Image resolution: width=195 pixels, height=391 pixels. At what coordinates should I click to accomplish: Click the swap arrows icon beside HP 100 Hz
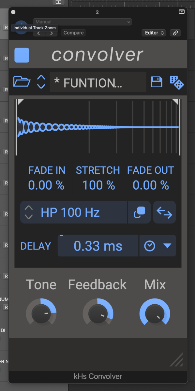tap(164, 212)
